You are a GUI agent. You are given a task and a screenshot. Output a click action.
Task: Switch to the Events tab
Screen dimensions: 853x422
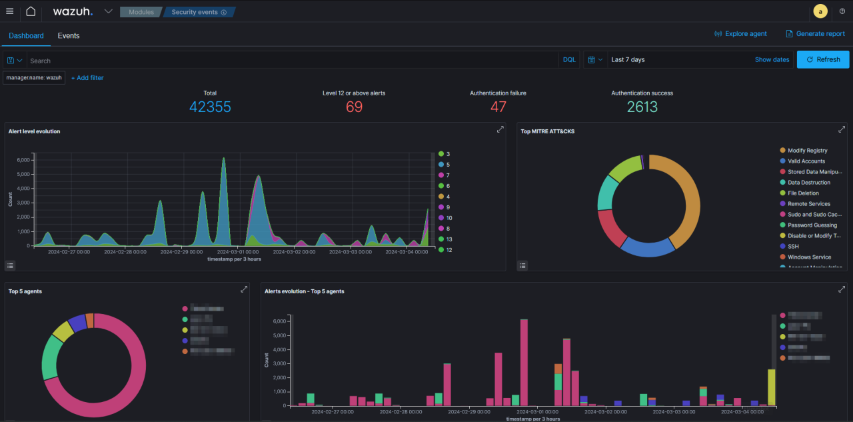(68, 35)
